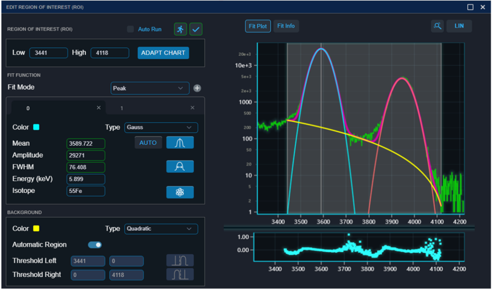The image size is (492, 289).
Task: Click the yellow background color swatch
Action: (37, 229)
